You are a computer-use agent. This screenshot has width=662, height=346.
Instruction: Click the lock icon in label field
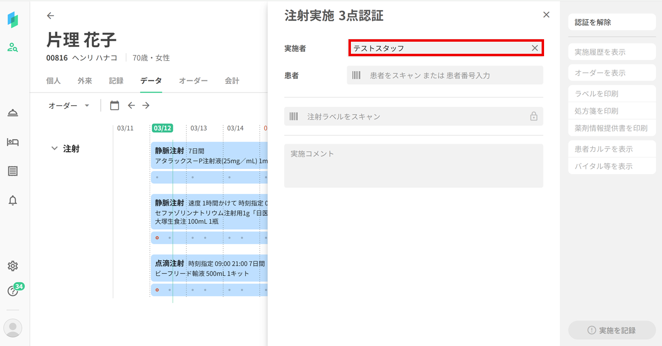tap(533, 116)
